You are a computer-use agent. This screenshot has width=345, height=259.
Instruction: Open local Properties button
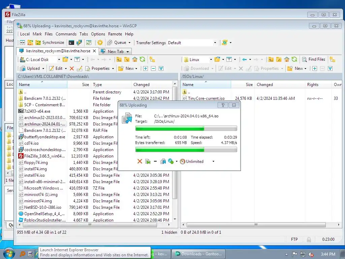(97, 68)
